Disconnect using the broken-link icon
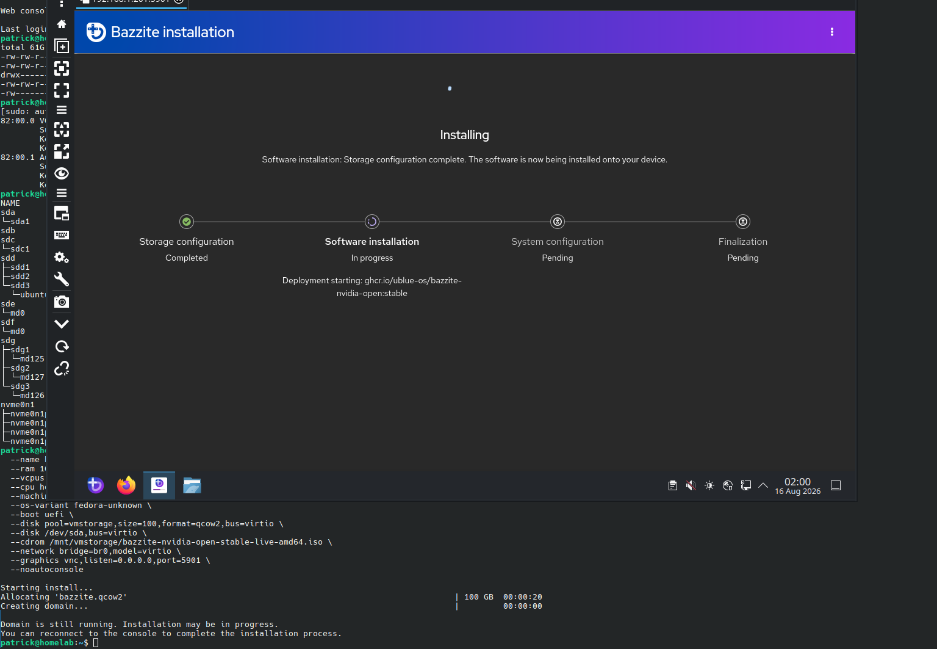The image size is (937, 649). point(62,368)
